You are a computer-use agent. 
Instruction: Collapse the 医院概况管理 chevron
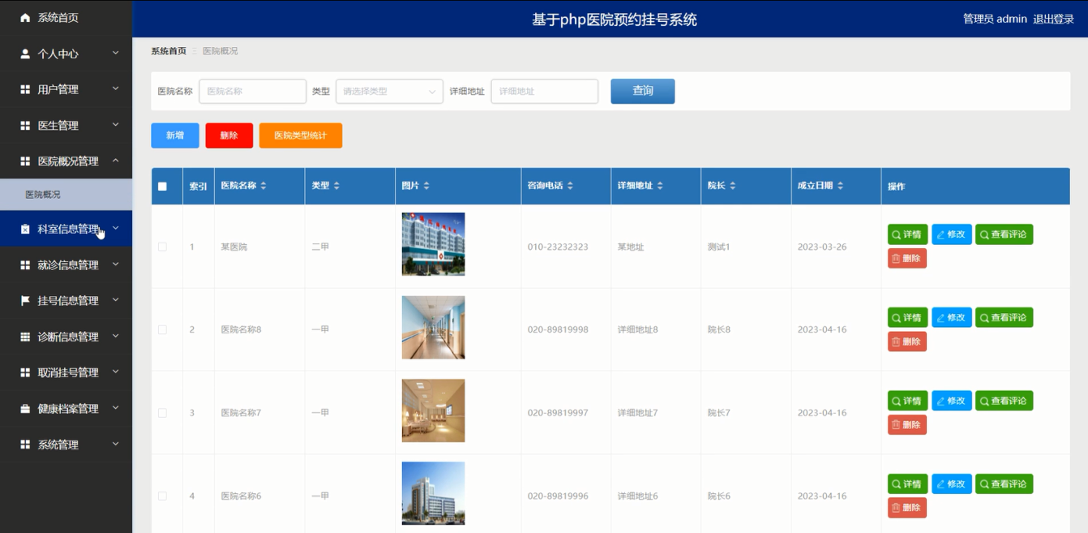point(115,161)
